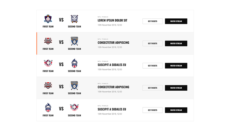230x132 pixels.
Task: Get tickets for Lorem Ipsum Dolor Sit
Action: pos(152,21)
